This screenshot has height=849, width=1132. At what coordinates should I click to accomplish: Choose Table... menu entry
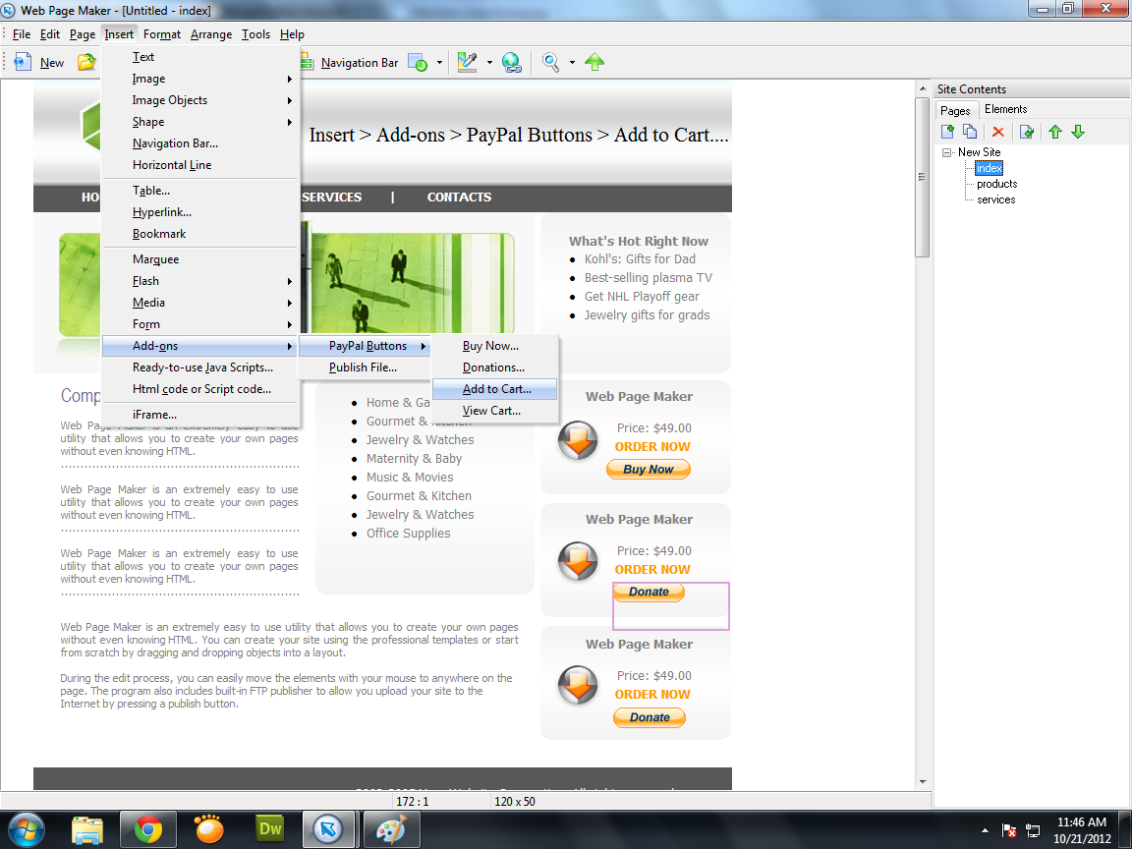[200, 191]
